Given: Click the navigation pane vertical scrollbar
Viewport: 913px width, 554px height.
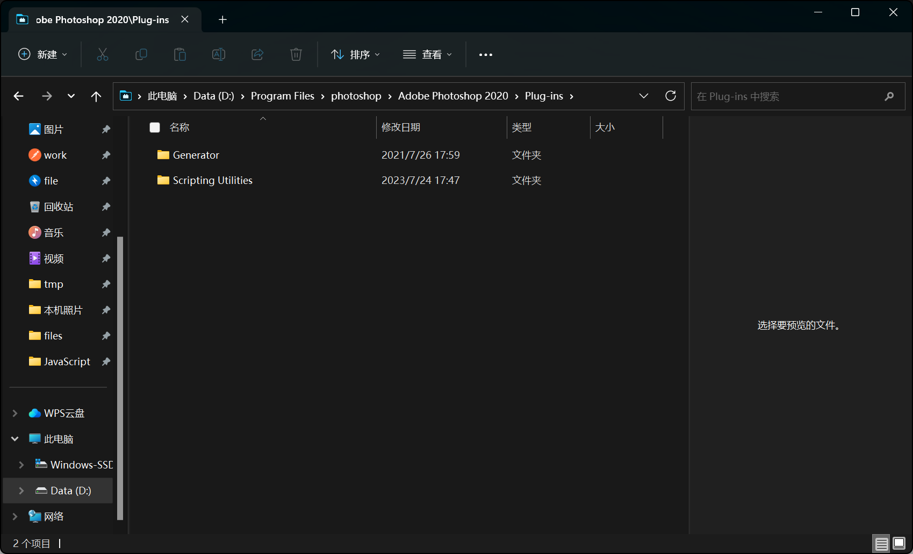Looking at the screenshot, I should coord(120,377).
